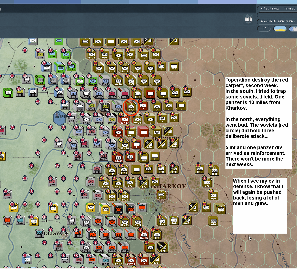
Task: Select the 6=27 unit counter
Action: coord(103,157)
